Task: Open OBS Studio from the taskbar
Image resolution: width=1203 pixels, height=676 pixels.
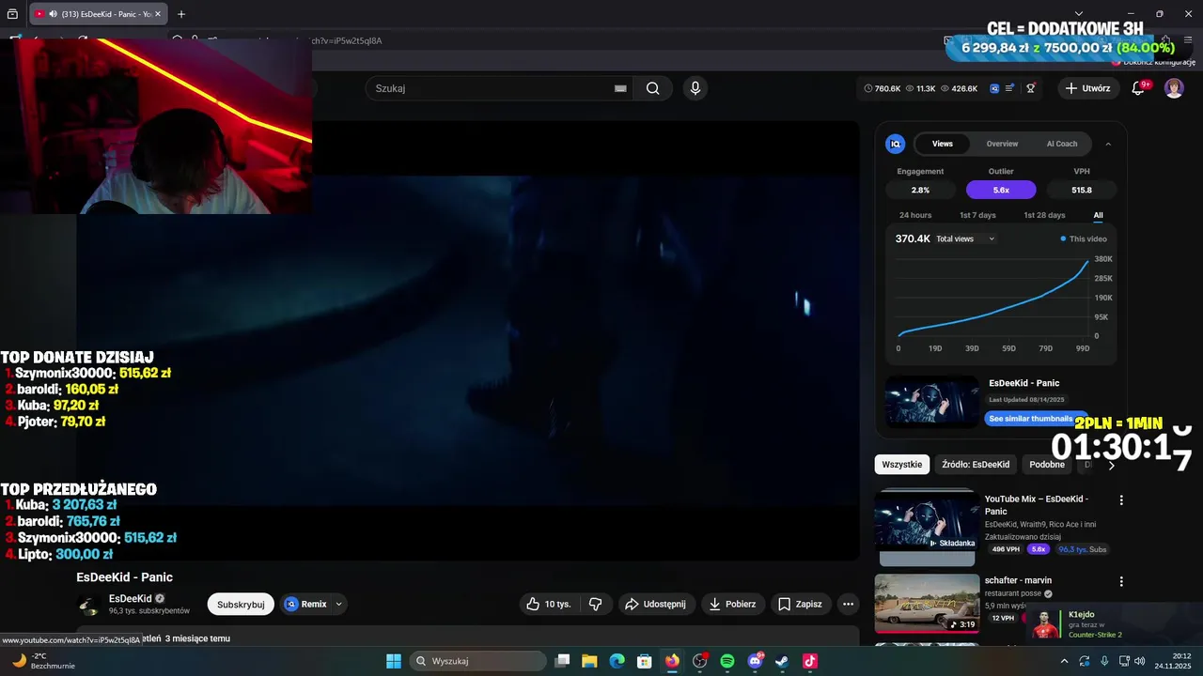Action: click(x=700, y=661)
